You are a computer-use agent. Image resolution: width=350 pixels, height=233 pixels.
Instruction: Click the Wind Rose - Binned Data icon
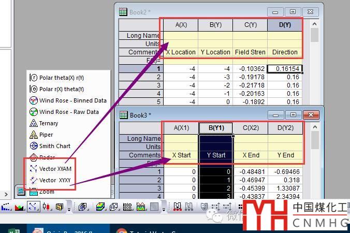pos(34,100)
